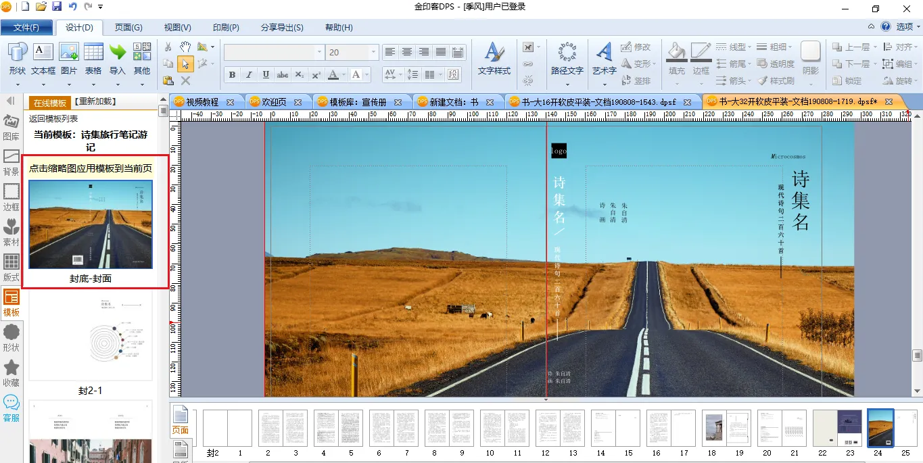Image resolution: width=923 pixels, height=463 pixels.
Task: Select the pointer arrow tool
Action: [185, 64]
